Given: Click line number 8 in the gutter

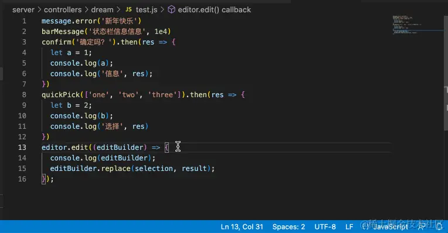Looking at the screenshot, I should 24,95.
